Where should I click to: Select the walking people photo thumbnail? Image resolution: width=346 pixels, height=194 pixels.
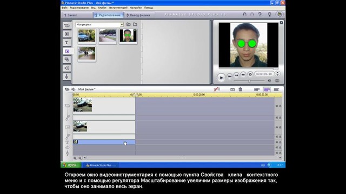86,54
